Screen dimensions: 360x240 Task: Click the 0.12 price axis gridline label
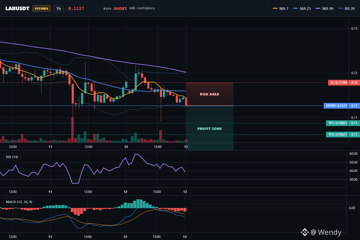click(354, 73)
